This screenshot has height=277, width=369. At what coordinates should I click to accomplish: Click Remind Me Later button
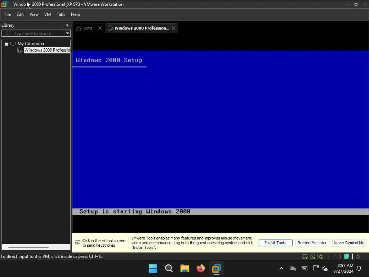[312, 243]
